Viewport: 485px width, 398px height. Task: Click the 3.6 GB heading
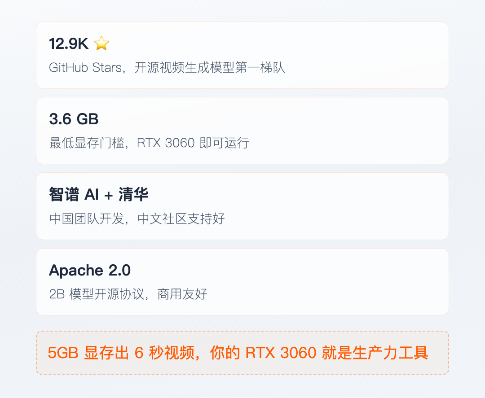[74, 119]
